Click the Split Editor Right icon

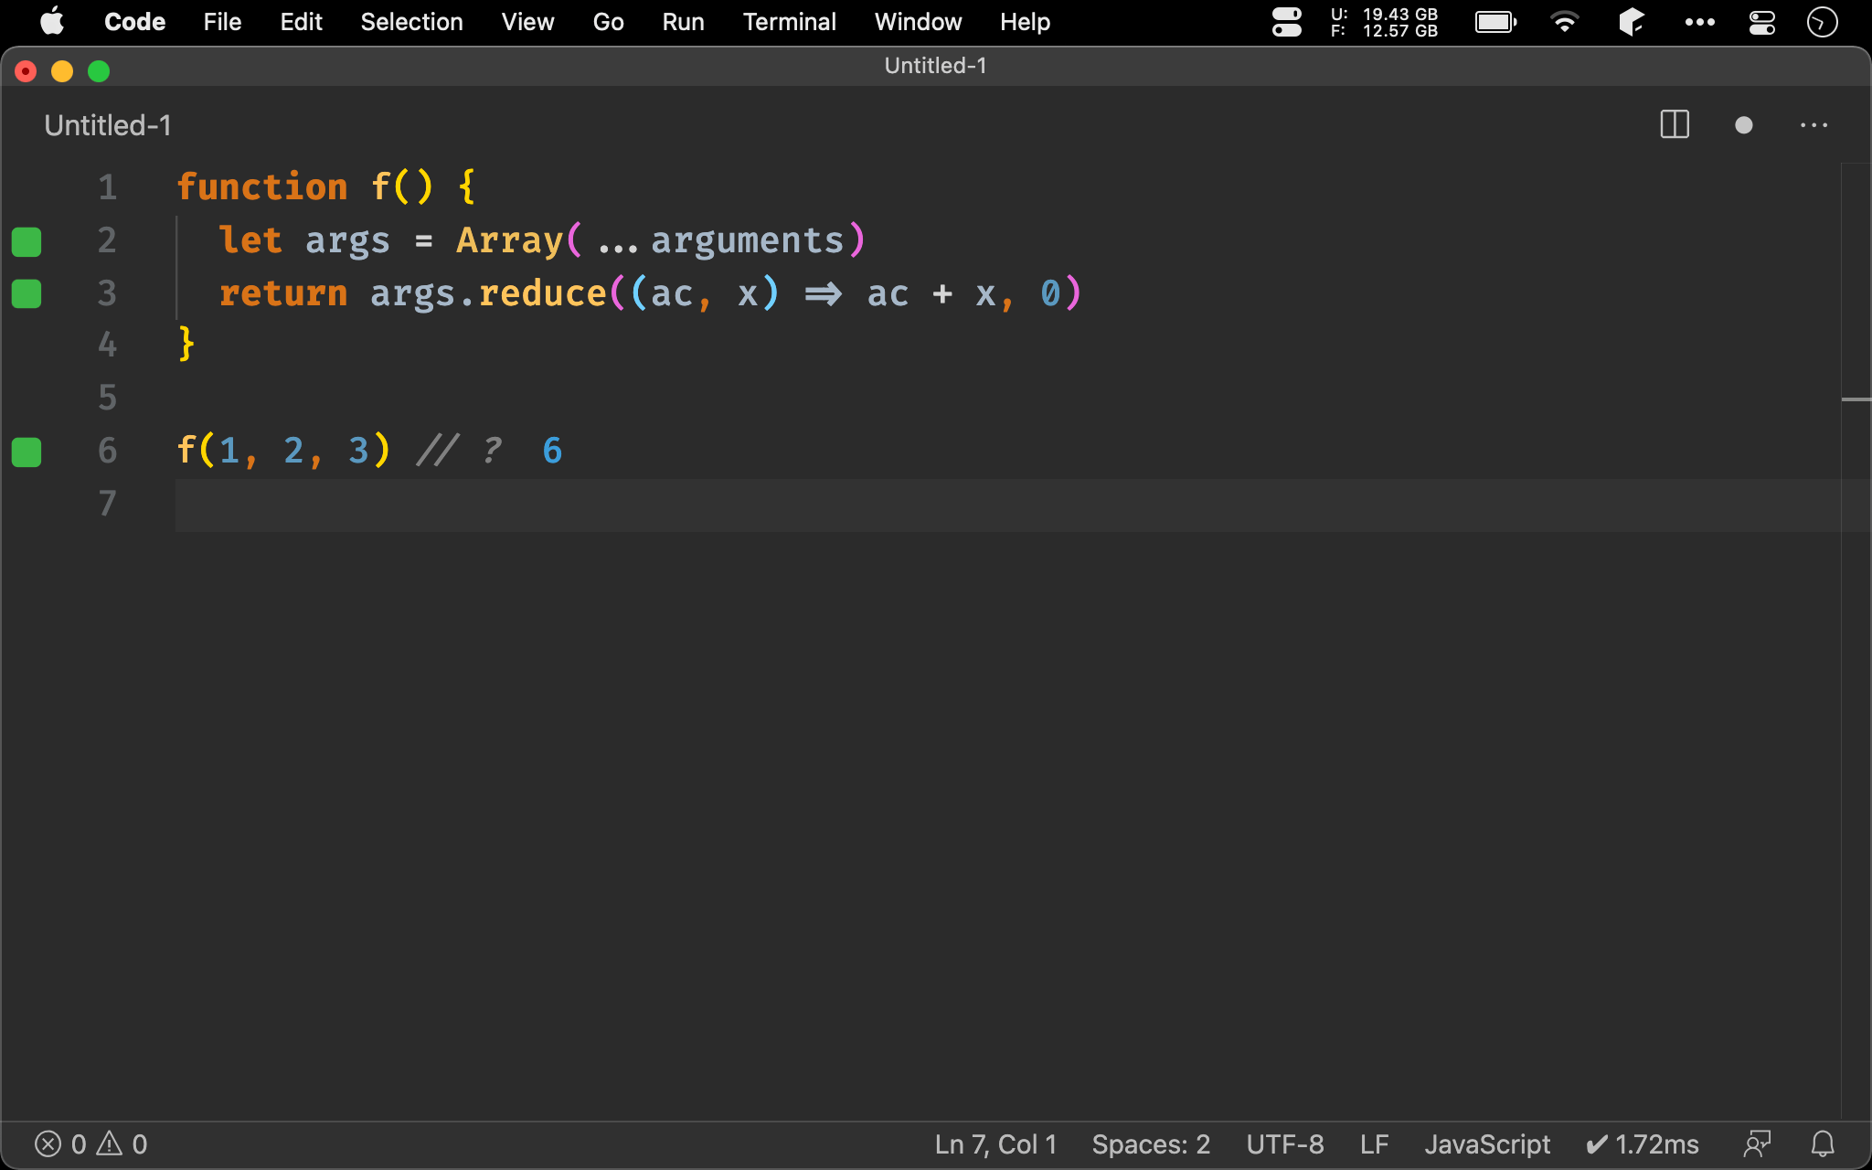point(1674,124)
